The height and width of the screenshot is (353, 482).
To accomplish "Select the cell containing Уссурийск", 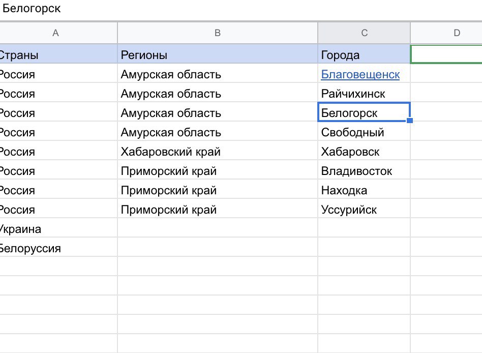I will point(364,210).
